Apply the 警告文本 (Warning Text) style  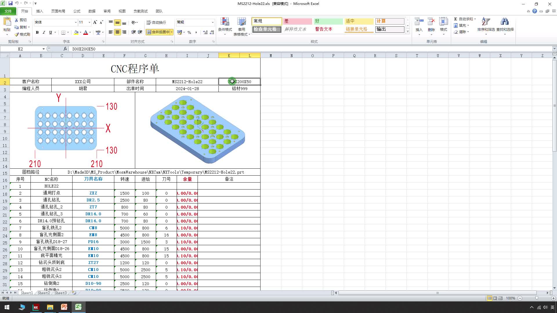point(328,29)
